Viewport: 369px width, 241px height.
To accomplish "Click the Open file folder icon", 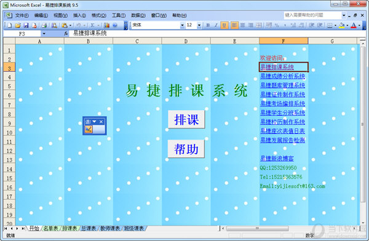I will [18, 25].
